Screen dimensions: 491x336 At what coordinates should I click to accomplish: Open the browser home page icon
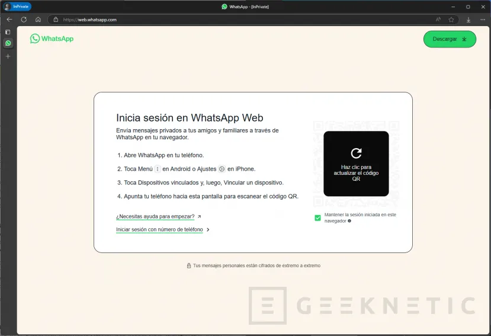(38, 20)
